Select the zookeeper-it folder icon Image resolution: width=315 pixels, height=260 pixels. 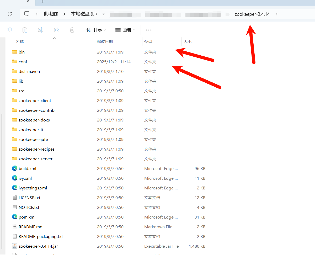(x=15, y=129)
